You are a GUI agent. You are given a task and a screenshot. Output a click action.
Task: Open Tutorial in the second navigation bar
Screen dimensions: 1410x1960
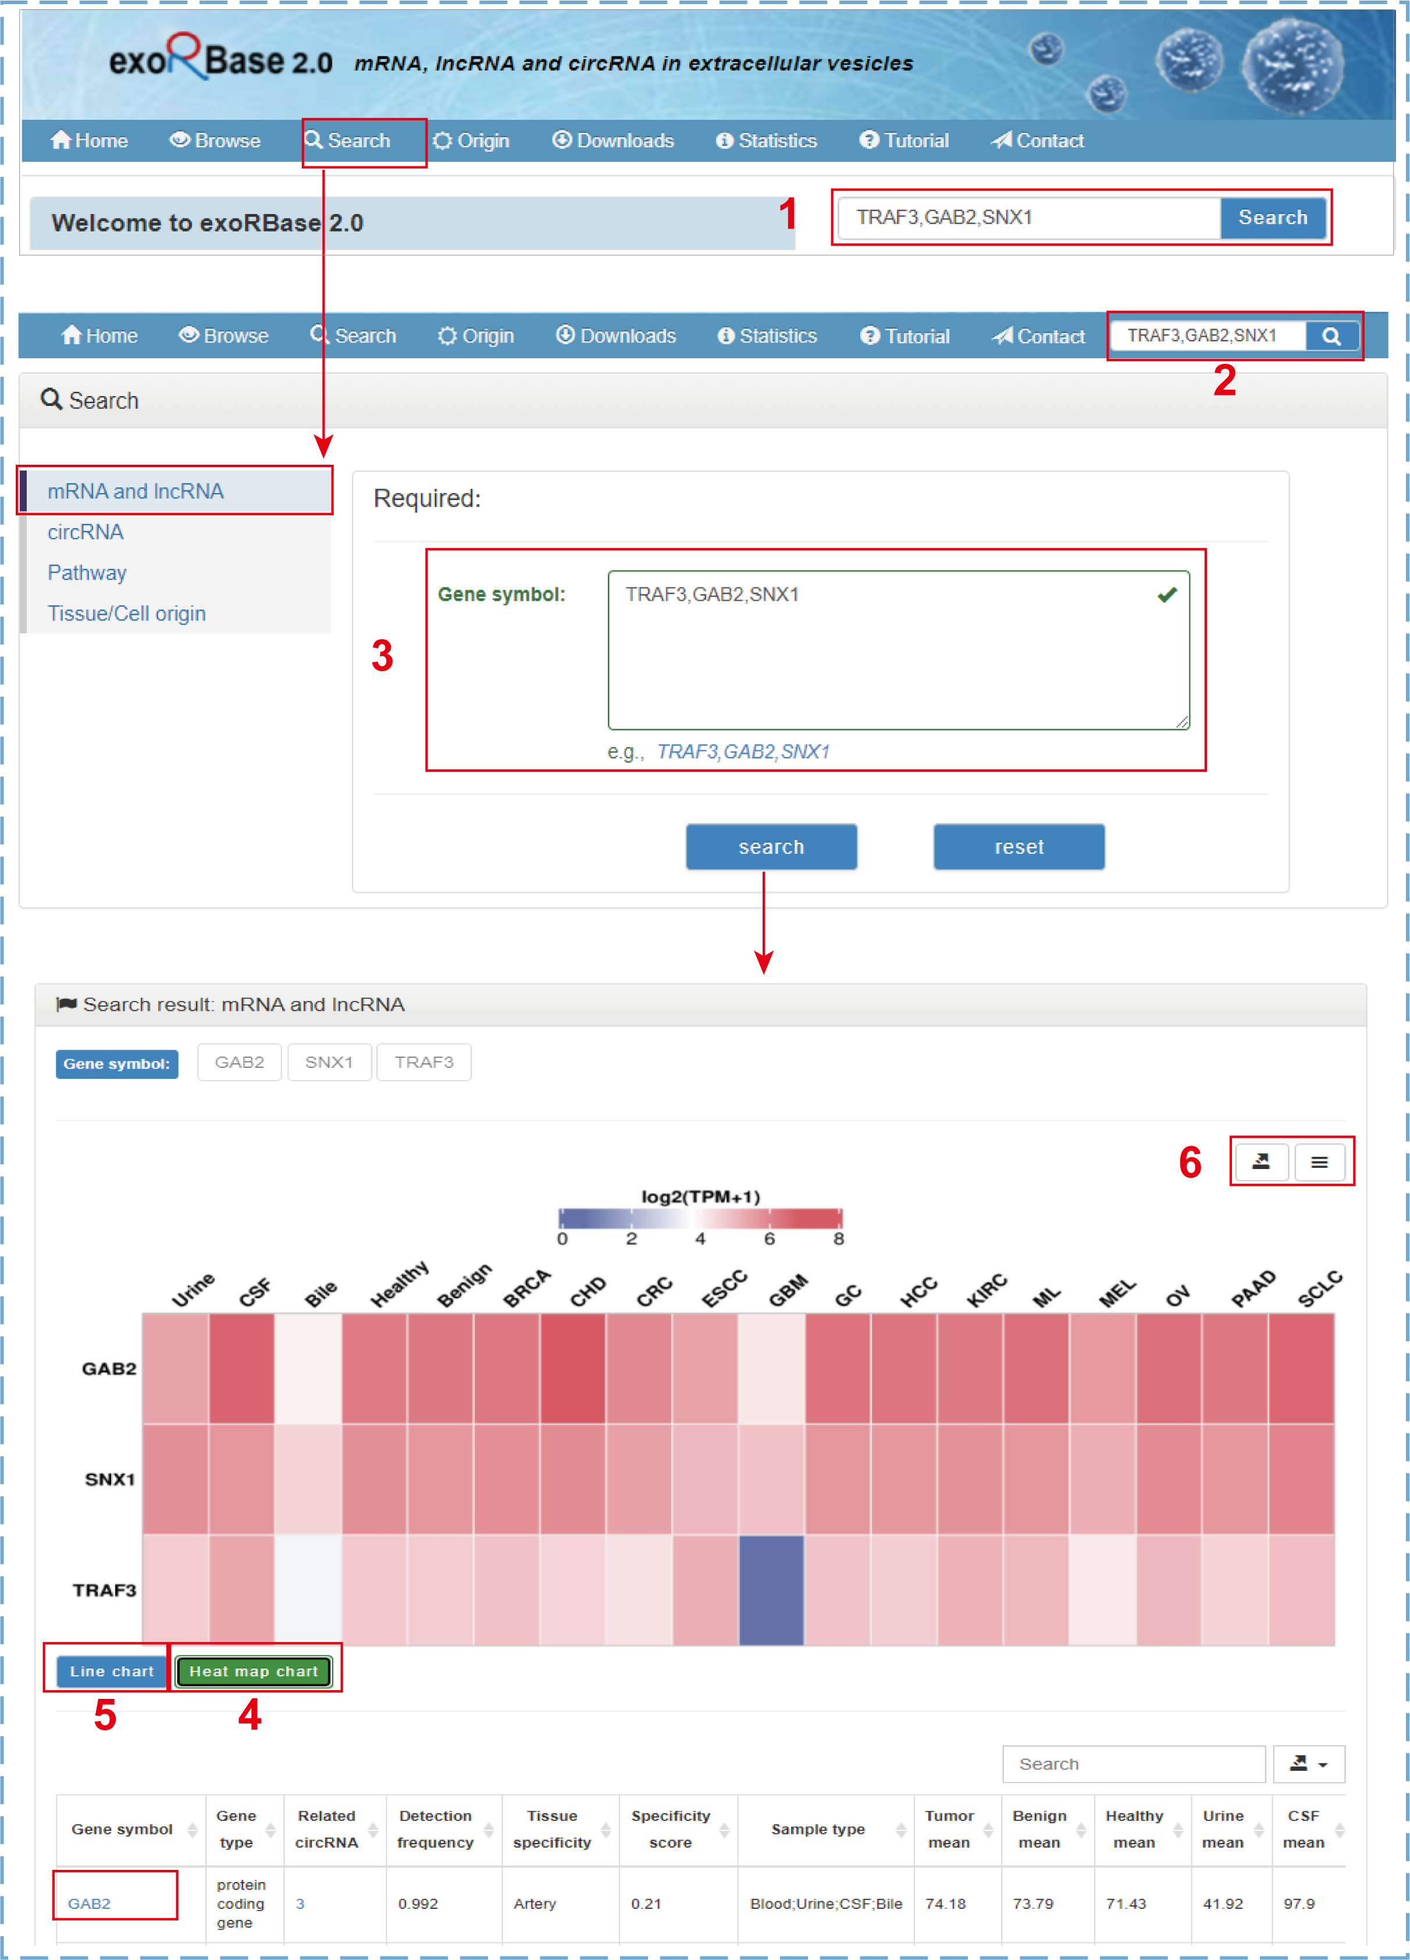(x=905, y=336)
